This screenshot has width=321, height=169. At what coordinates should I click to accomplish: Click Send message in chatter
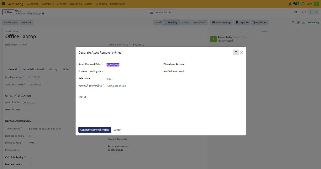pyautogui.click(x=222, y=23)
